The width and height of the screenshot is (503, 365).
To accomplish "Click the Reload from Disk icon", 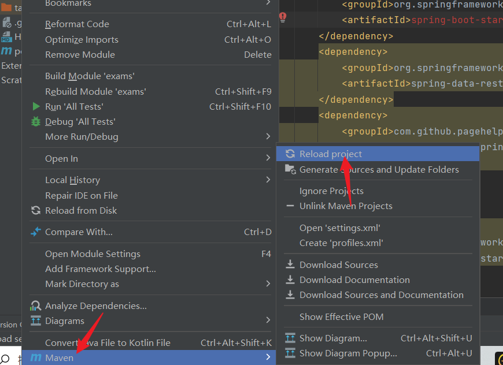I will tap(36, 210).
